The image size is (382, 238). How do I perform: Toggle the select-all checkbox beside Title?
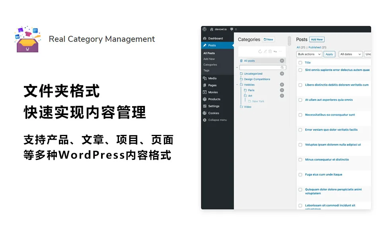[x=300, y=63]
